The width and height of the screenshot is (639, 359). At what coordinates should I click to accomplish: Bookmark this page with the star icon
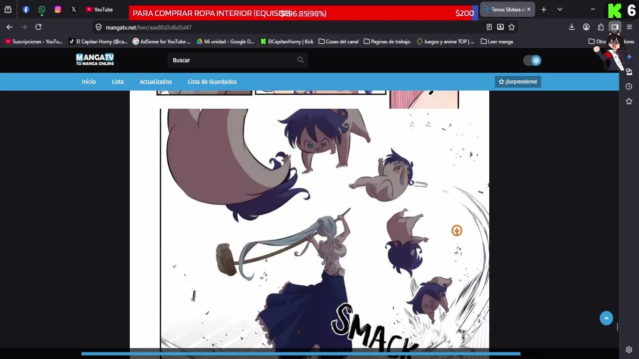coord(511,27)
